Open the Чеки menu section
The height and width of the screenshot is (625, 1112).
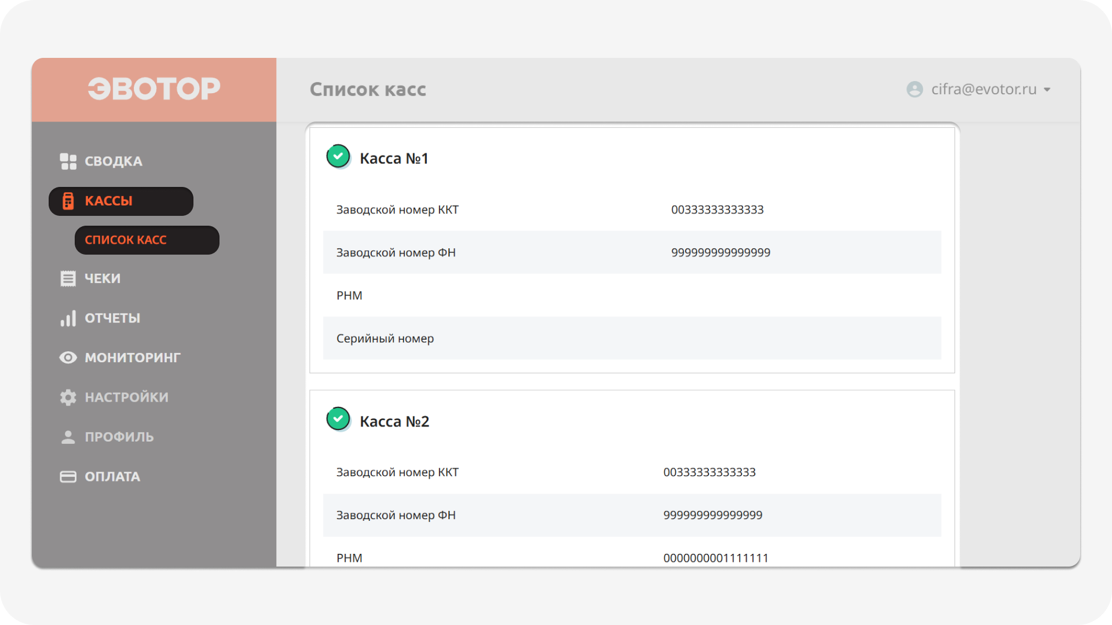point(103,278)
